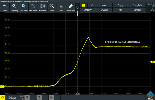This screenshot has width=155, height=100.
Task: Open the R&S Menu button
Action: (150, 95)
